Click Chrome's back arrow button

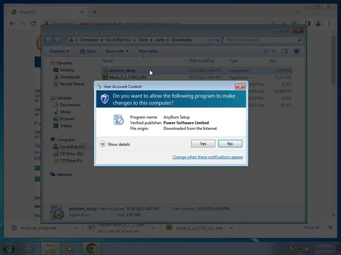[x=12, y=24]
